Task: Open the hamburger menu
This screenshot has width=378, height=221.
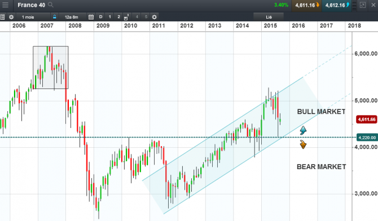Action: (5, 5)
